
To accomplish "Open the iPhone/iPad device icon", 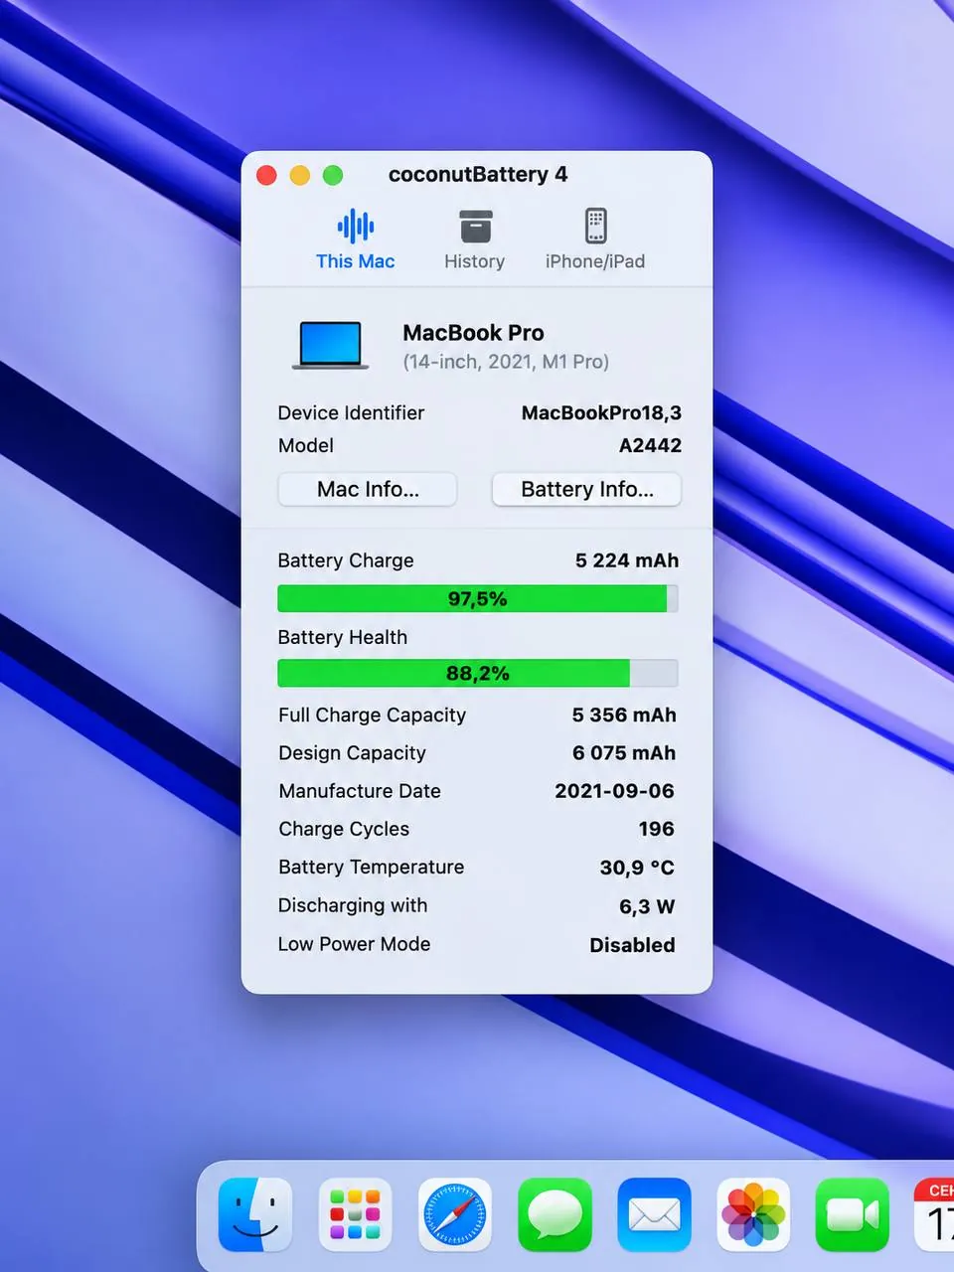I will coord(595,227).
